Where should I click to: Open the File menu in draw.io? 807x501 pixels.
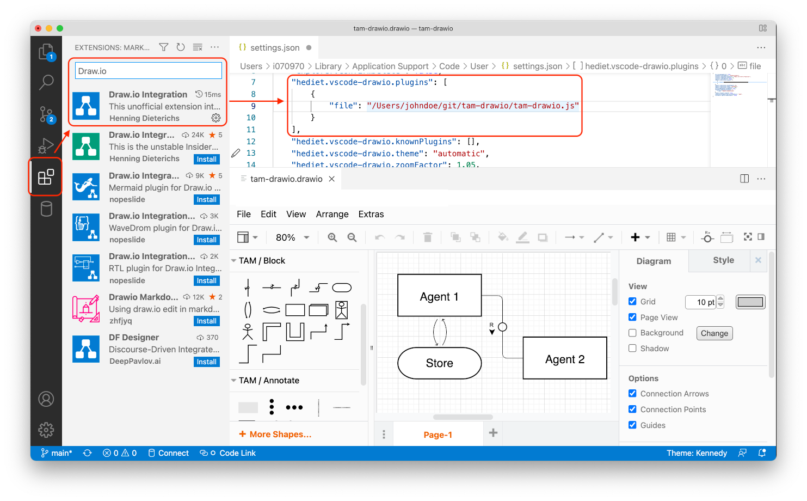pos(244,215)
